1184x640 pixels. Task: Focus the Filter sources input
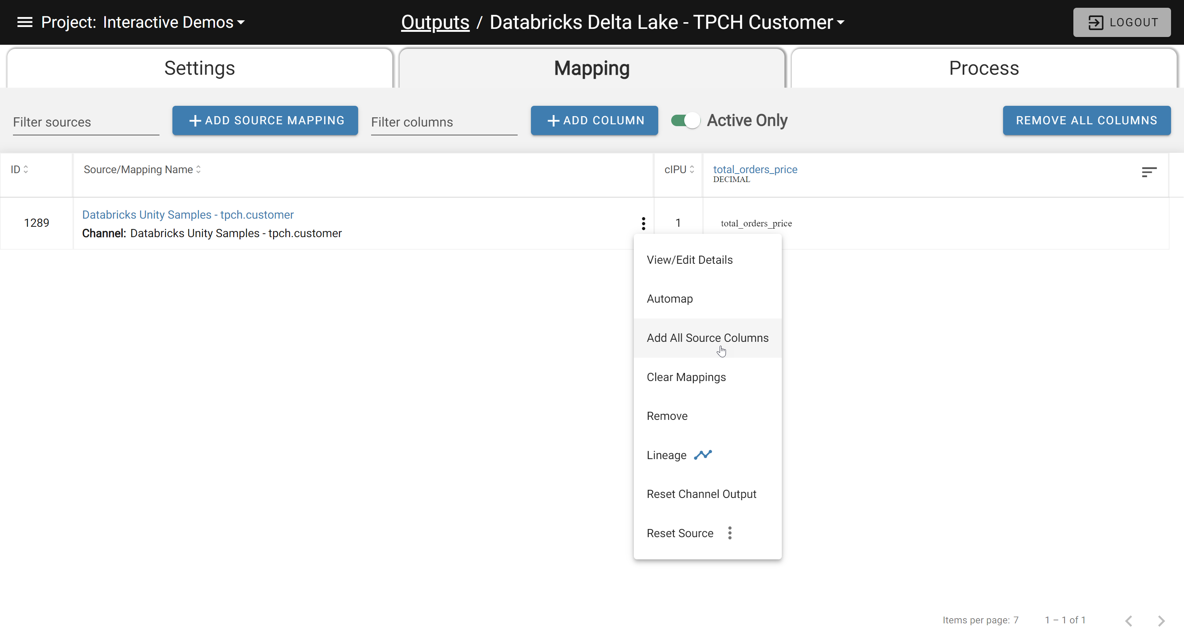pyautogui.click(x=86, y=122)
